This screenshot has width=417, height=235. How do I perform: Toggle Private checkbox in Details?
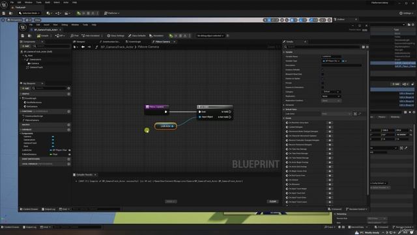[323, 83]
